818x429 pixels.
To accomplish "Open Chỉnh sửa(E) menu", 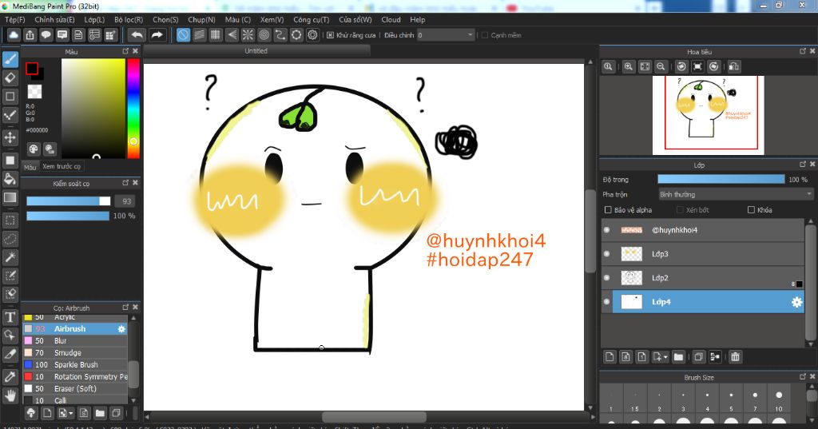I will (x=55, y=20).
